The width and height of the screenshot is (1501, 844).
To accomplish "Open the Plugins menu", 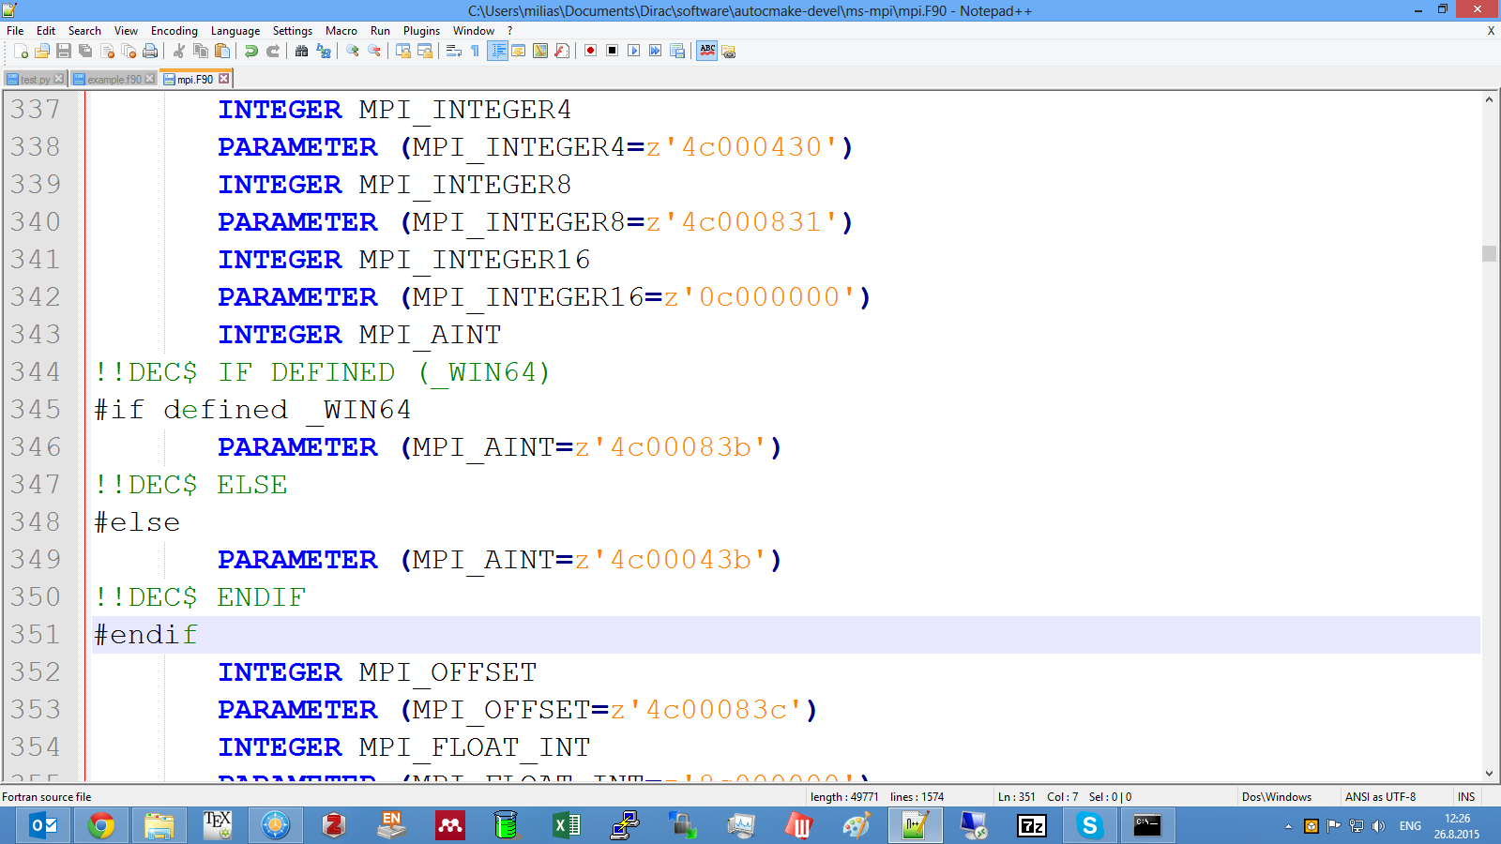I will coord(421,31).
